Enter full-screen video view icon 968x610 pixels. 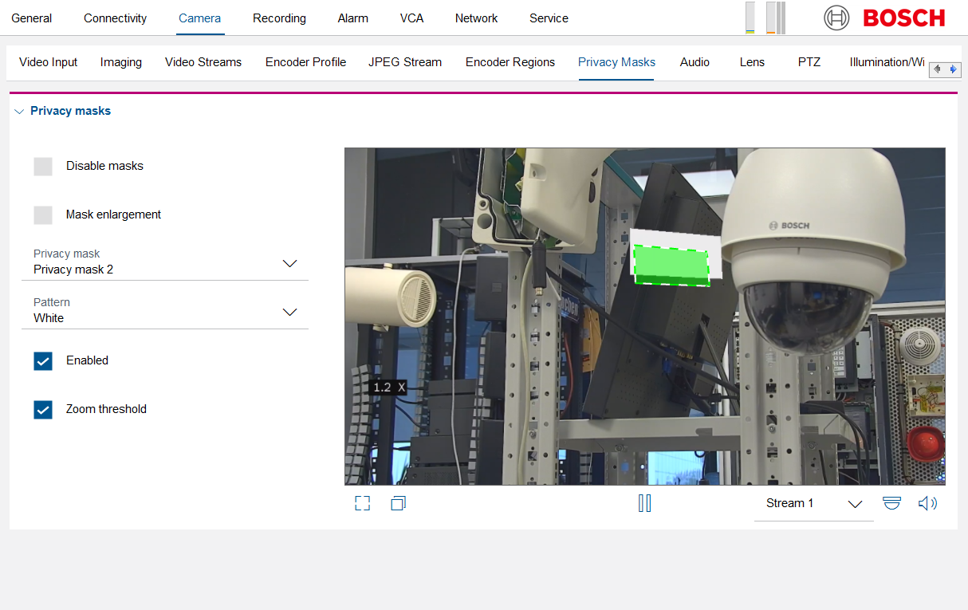pos(362,503)
